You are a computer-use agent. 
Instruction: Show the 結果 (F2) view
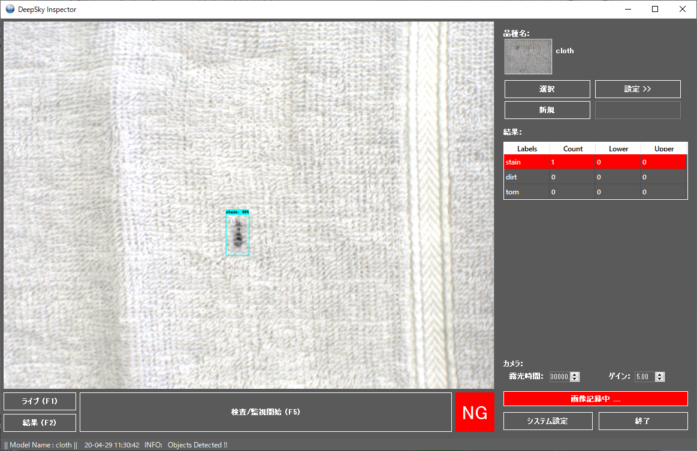point(40,423)
